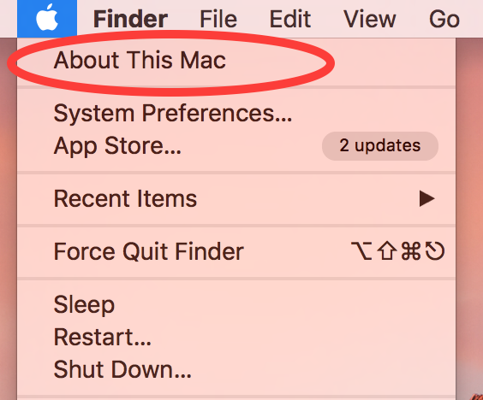This screenshot has height=400, width=483.
Task: Expand the Recent Items submenu arrow
Action: [x=427, y=198]
